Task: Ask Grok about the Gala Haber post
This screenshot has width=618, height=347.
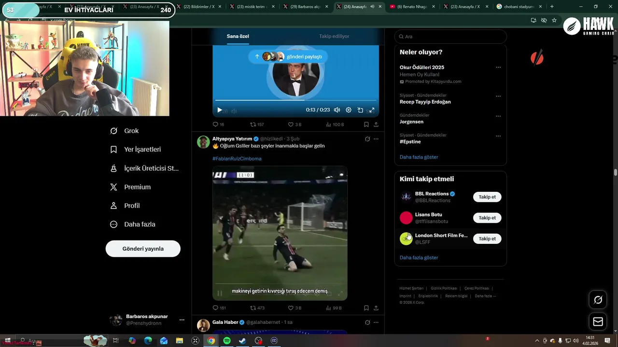Action: (367, 322)
